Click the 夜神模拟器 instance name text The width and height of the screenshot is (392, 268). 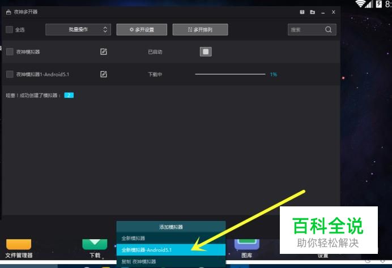pyautogui.click(x=28, y=52)
